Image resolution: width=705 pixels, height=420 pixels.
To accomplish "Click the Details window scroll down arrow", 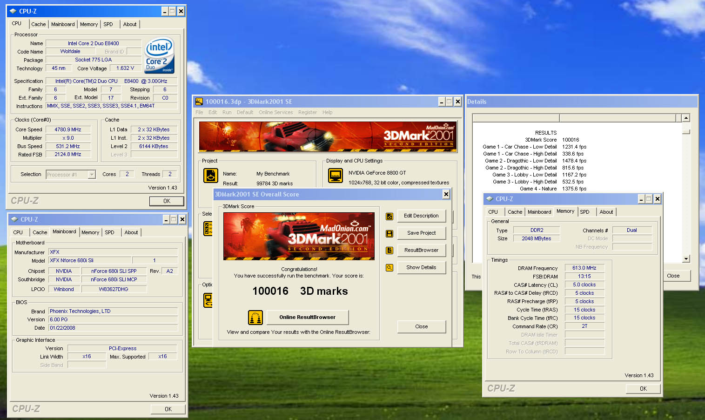I will tap(686, 259).
